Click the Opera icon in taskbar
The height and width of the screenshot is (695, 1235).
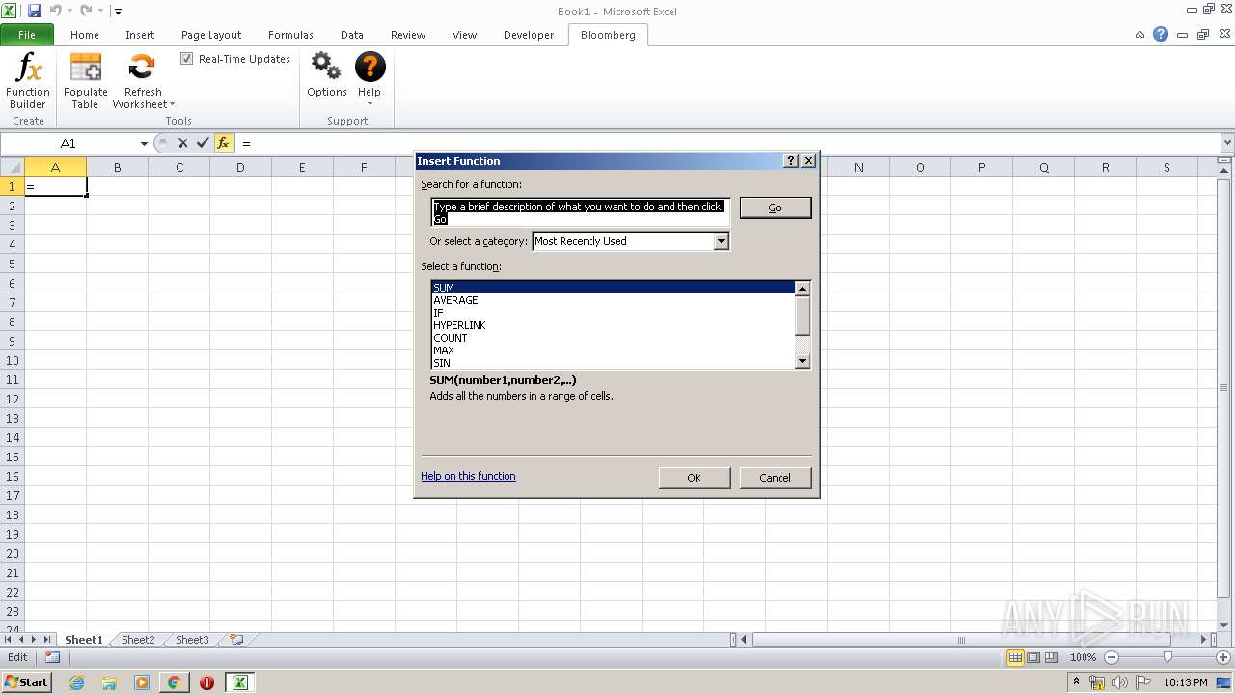(x=206, y=682)
